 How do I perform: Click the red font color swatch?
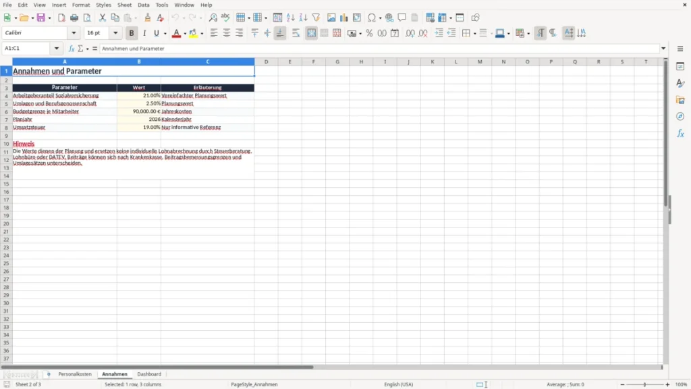pos(176,33)
